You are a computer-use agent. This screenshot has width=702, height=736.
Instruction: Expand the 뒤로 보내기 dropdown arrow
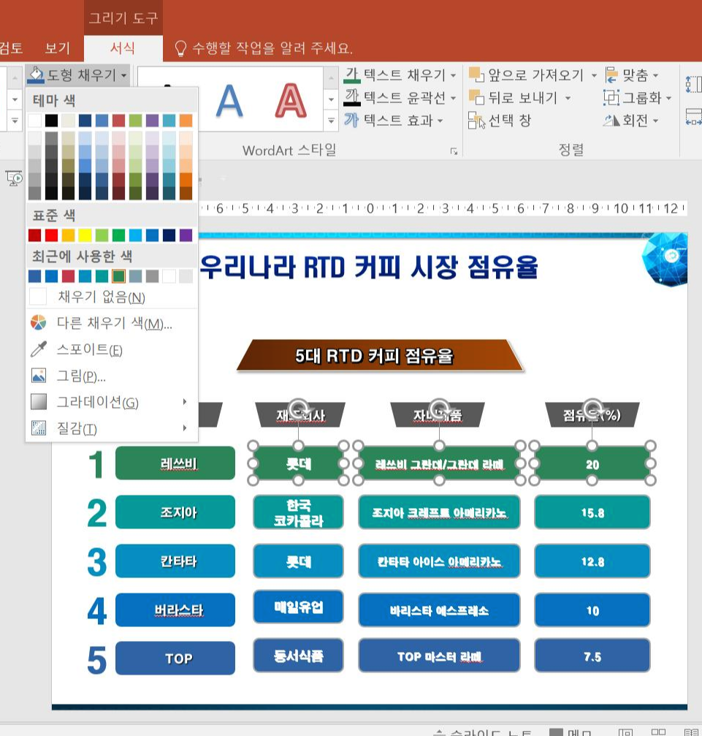[x=568, y=98]
